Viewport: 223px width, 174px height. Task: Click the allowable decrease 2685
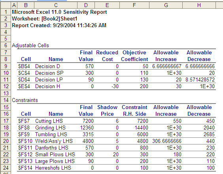[x=209, y=134]
